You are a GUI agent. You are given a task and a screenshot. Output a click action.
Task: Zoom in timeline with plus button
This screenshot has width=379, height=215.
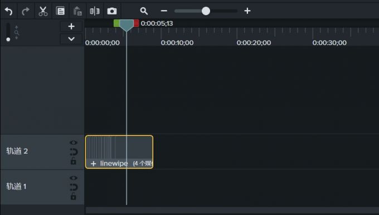click(247, 11)
